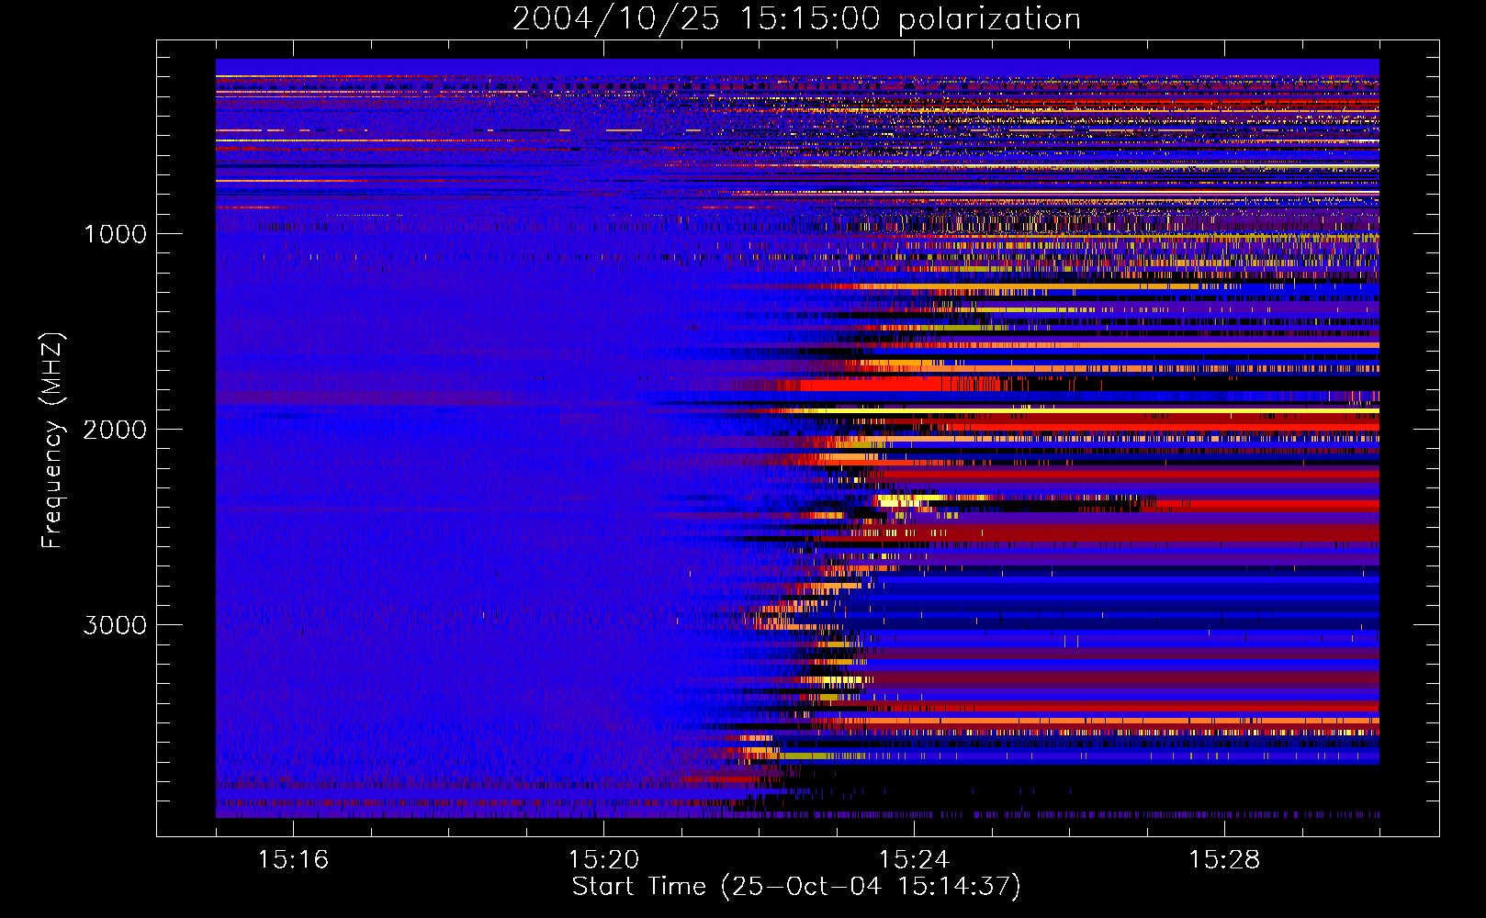Click the 1000 frequency tick label
1486x918 pixels.
tap(115, 234)
